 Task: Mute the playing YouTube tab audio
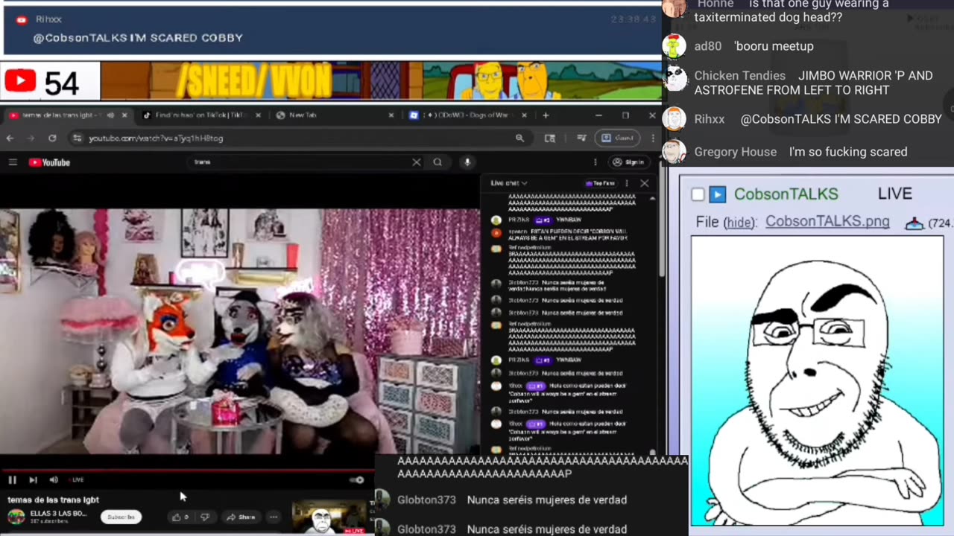(x=110, y=115)
